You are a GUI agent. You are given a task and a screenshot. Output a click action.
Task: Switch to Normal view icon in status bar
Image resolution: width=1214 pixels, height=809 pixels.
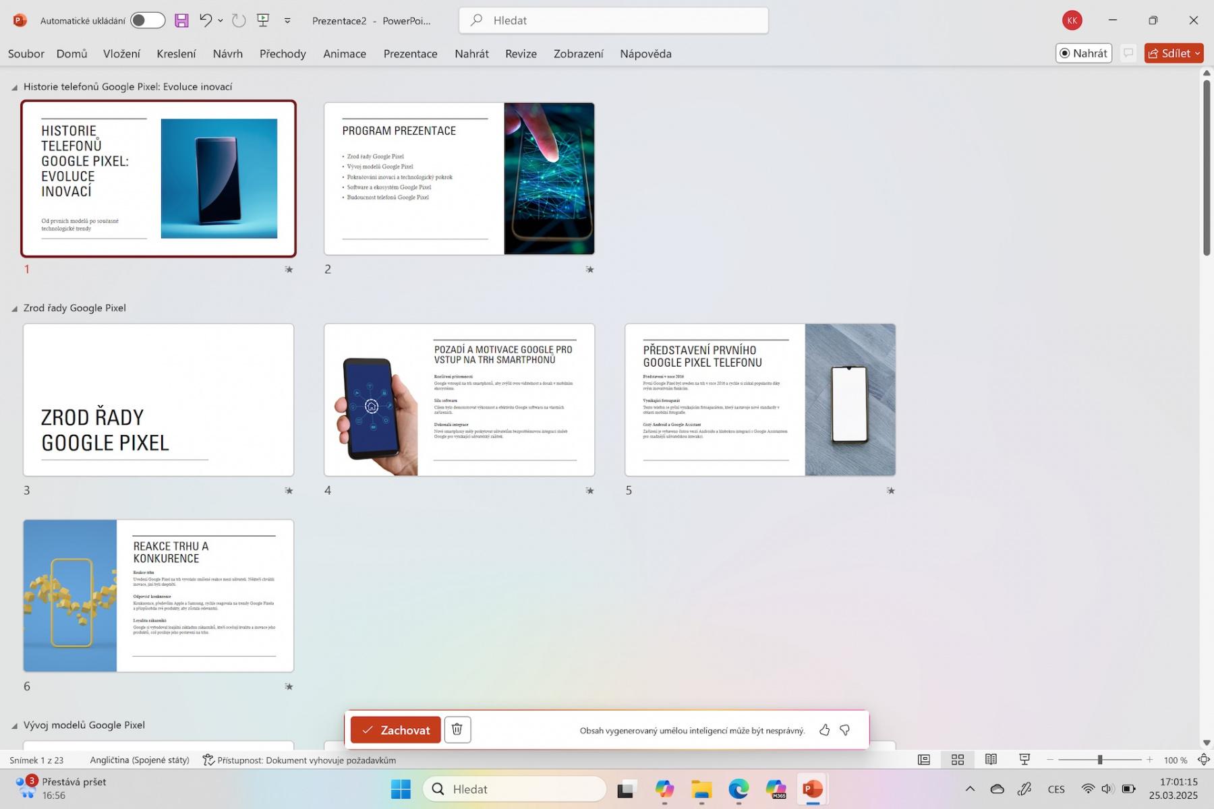coord(924,760)
